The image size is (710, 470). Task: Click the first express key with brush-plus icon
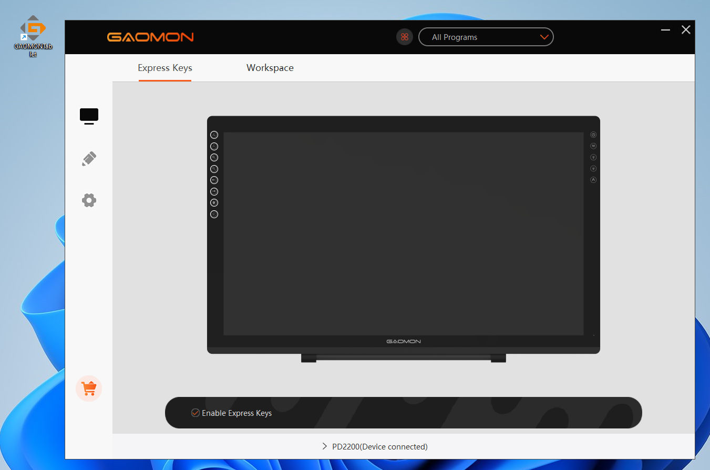coord(214,135)
